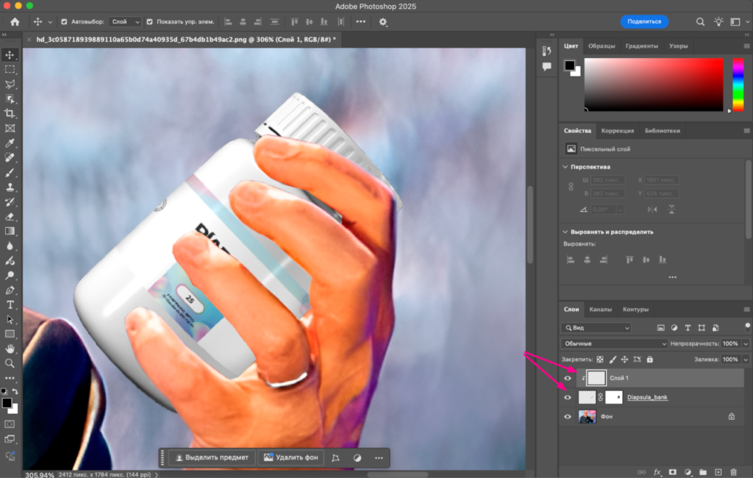Open the Градиенты tab
753x478 pixels.
coord(641,46)
